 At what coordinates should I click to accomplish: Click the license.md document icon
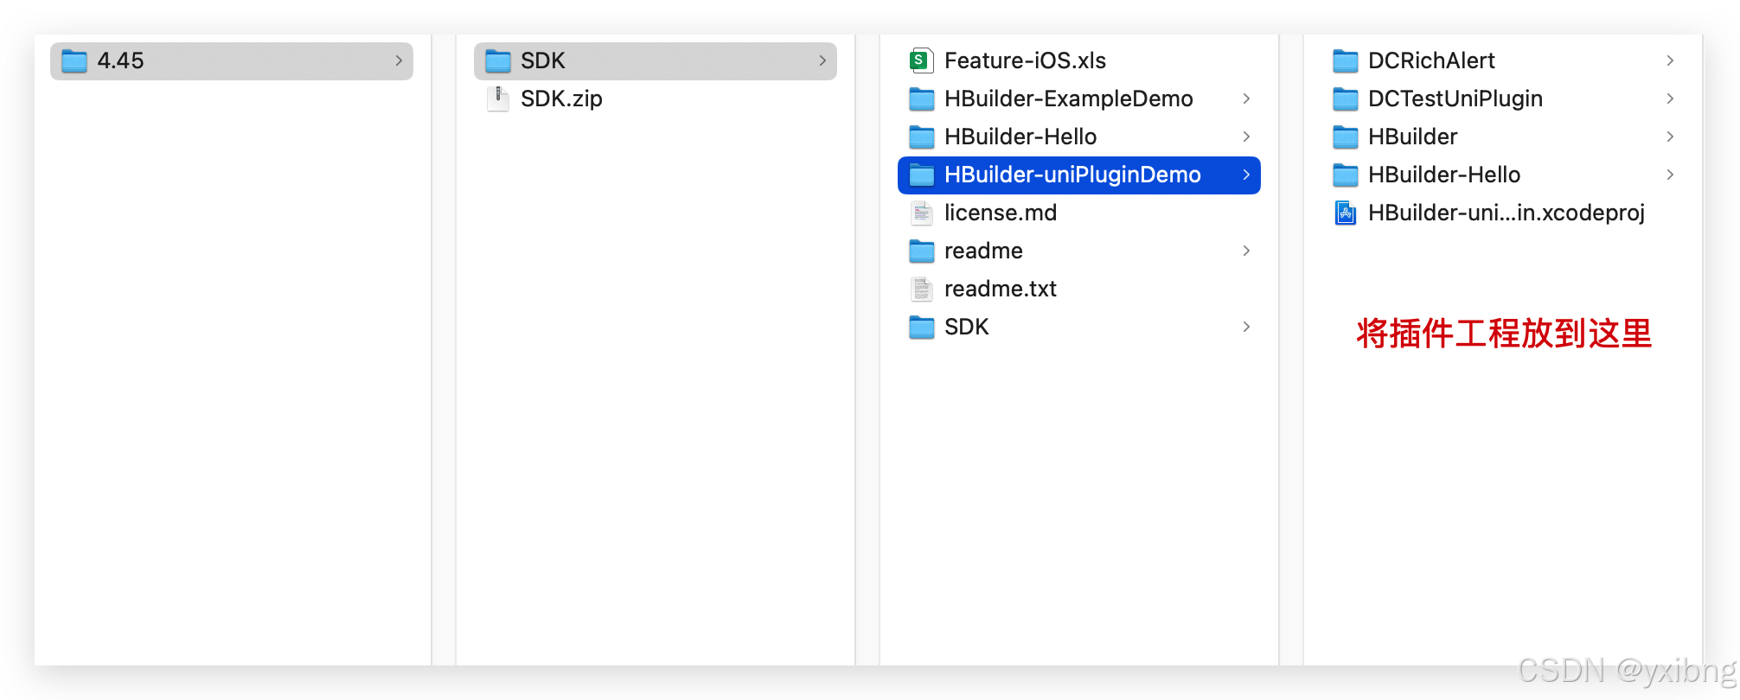pyautogui.click(x=922, y=213)
